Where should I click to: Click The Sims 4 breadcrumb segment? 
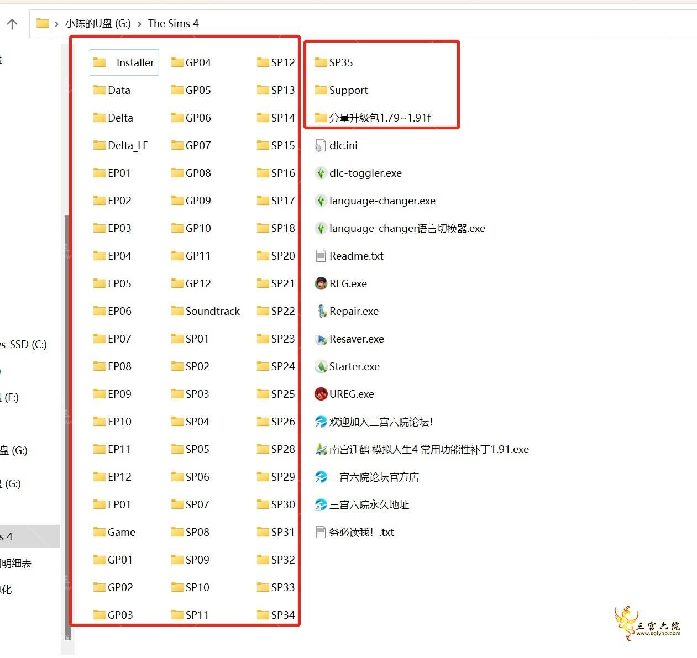pyautogui.click(x=173, y=23)
